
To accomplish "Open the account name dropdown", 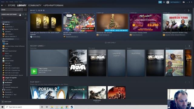I will point(175,2).
